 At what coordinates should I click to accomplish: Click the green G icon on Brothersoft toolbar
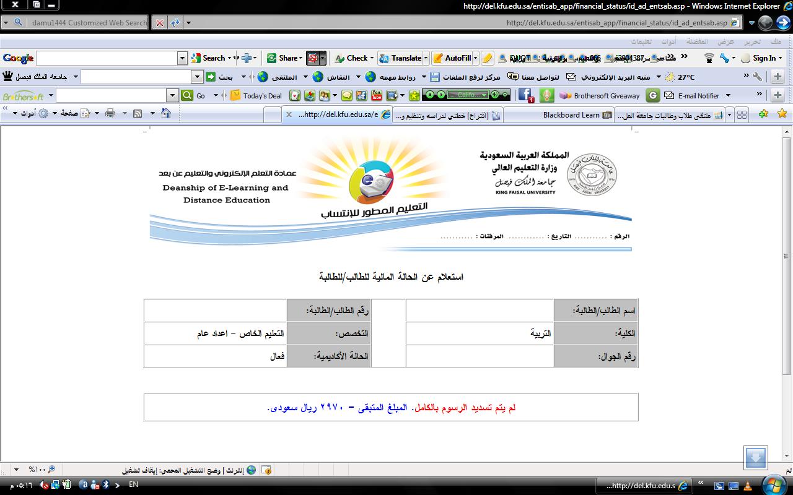click(x=652, y=95)
